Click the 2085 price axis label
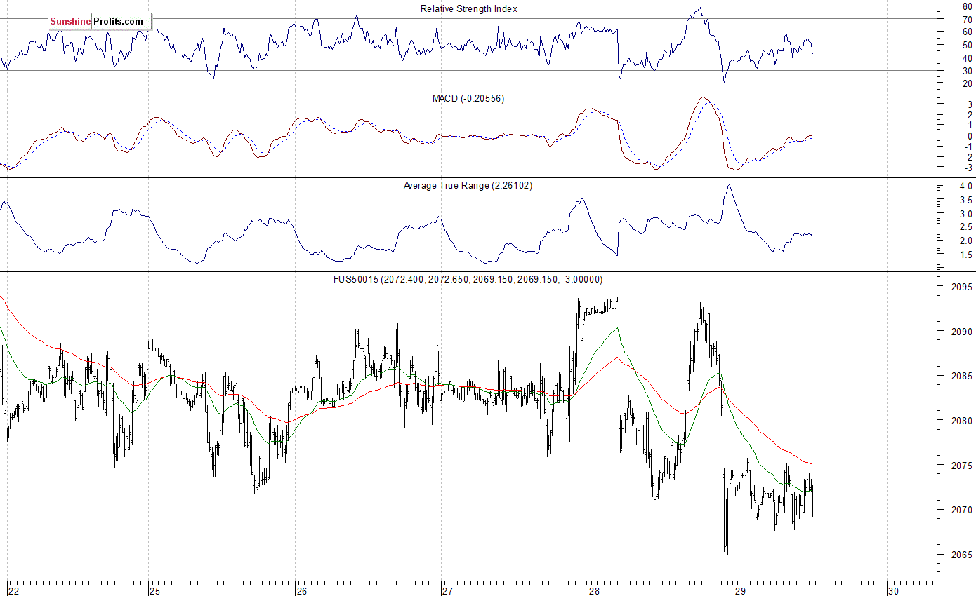The height and width of the screenshot is (596, 976). 963,376
